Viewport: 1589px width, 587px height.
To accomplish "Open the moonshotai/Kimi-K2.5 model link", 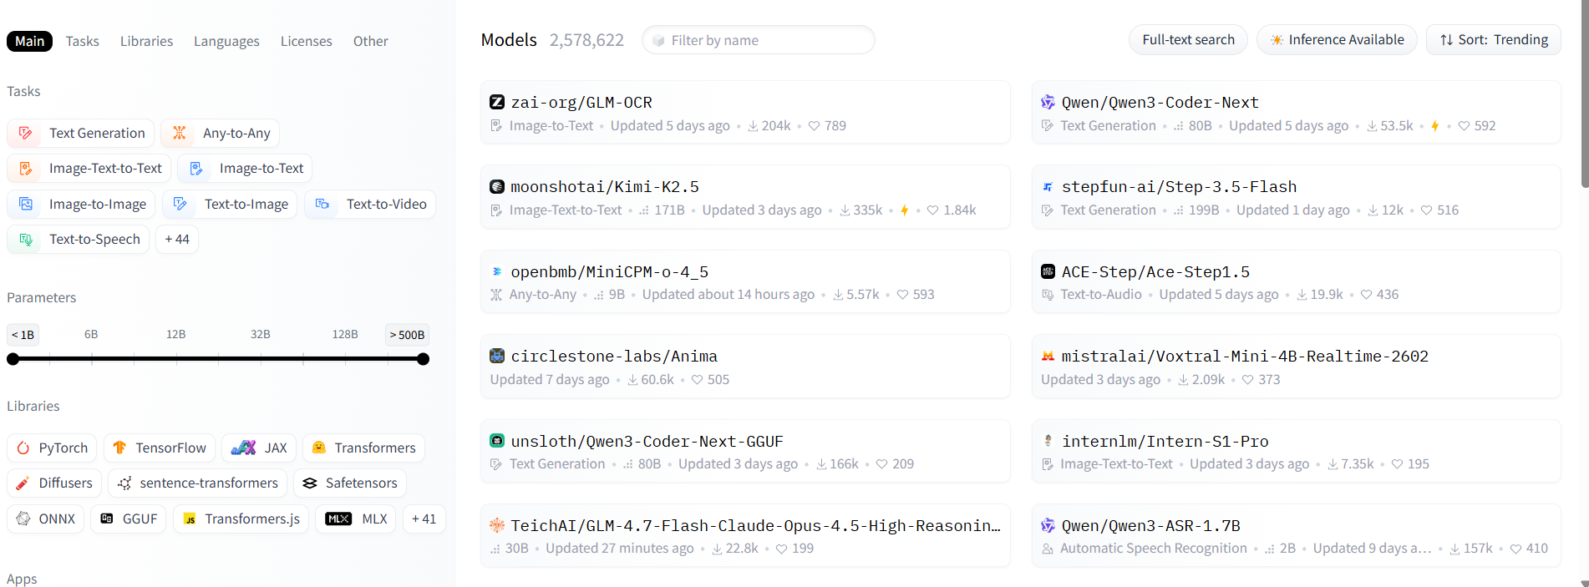I will point(605,186).
